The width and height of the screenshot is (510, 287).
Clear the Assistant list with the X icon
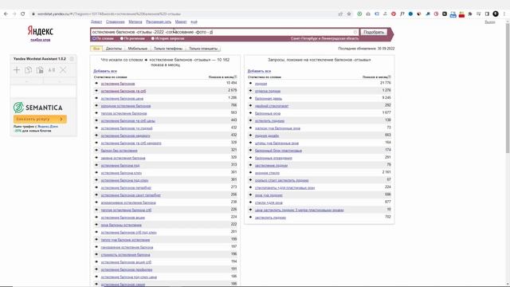pyautogui.click(x=63, y=70)
